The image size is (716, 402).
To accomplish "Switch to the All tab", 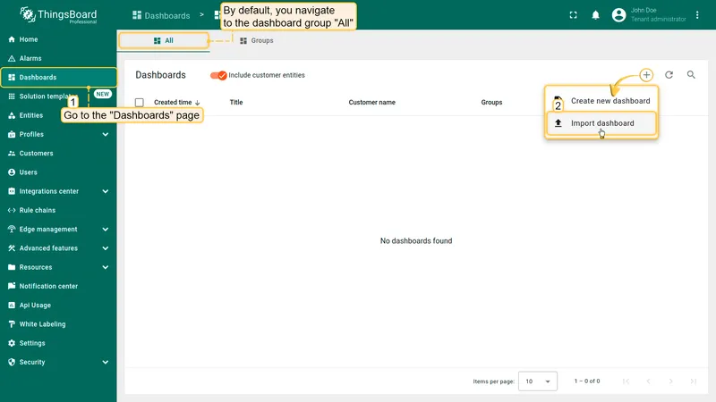I will tap(164, 40).
